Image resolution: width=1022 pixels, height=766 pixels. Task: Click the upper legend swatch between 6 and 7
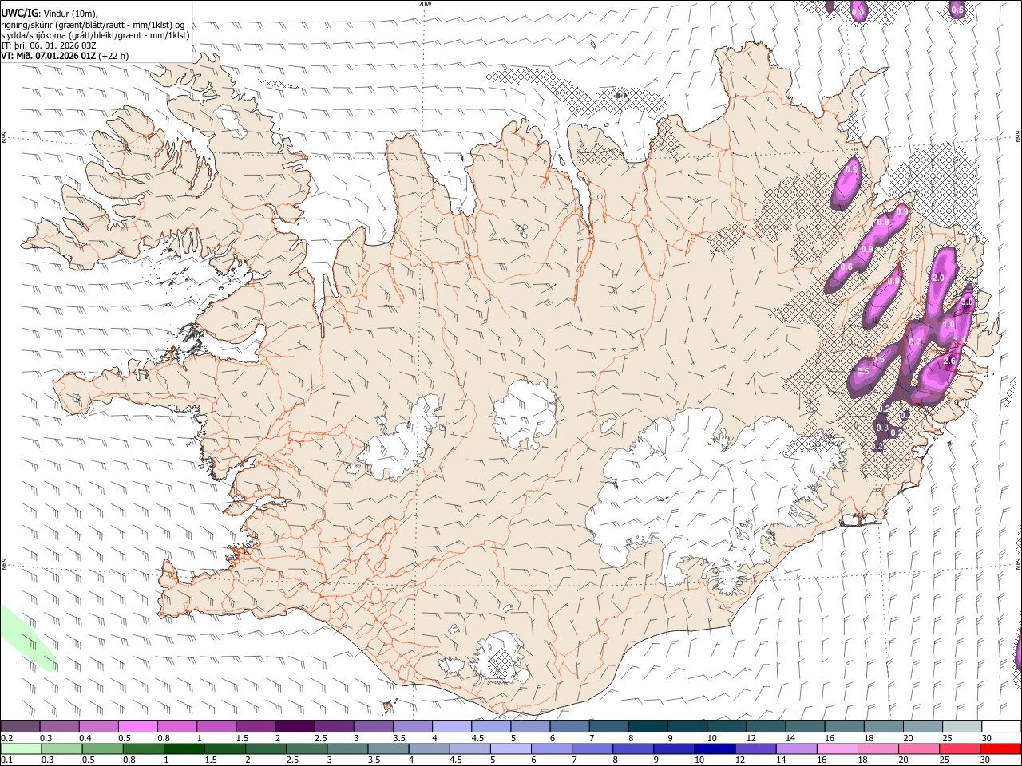569,726
